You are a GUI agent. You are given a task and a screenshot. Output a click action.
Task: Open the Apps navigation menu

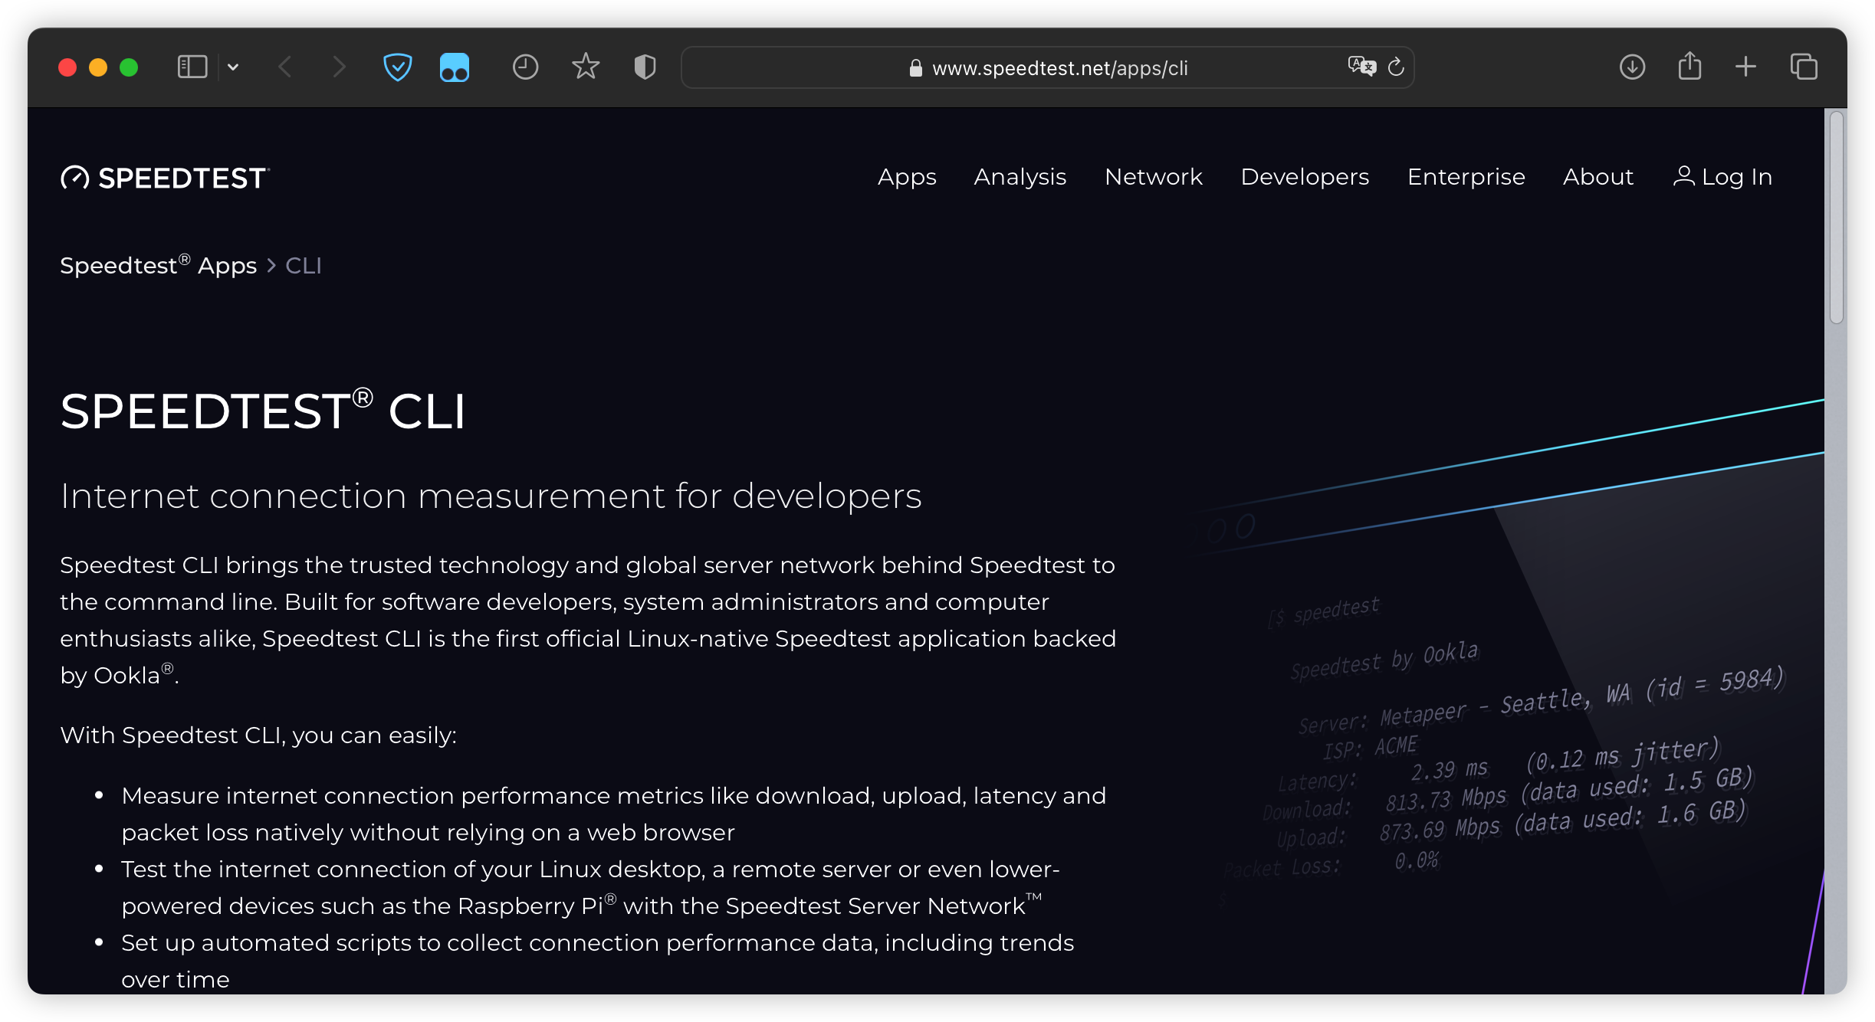point(907,177)
